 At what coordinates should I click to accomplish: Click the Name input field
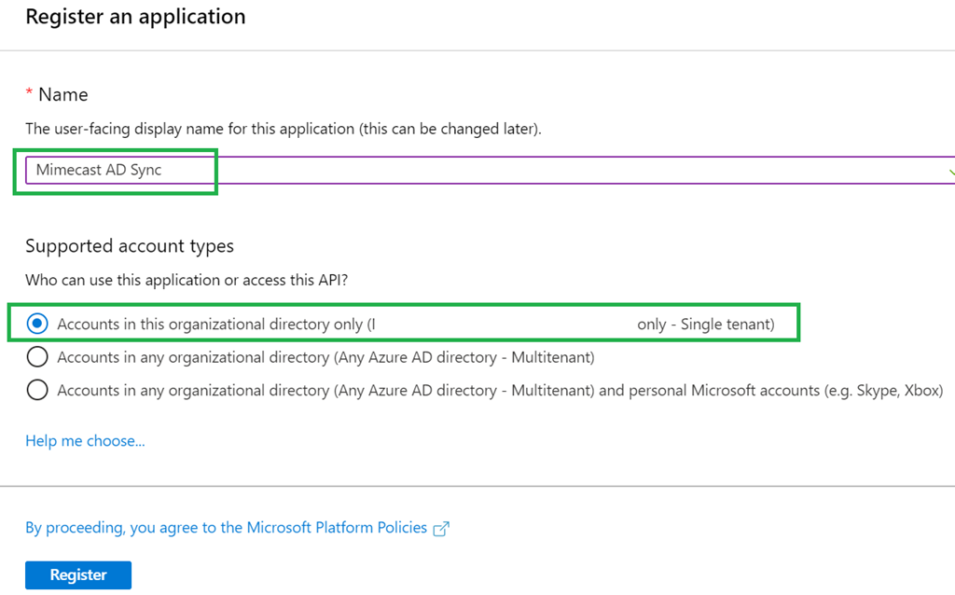click(490, 170)
